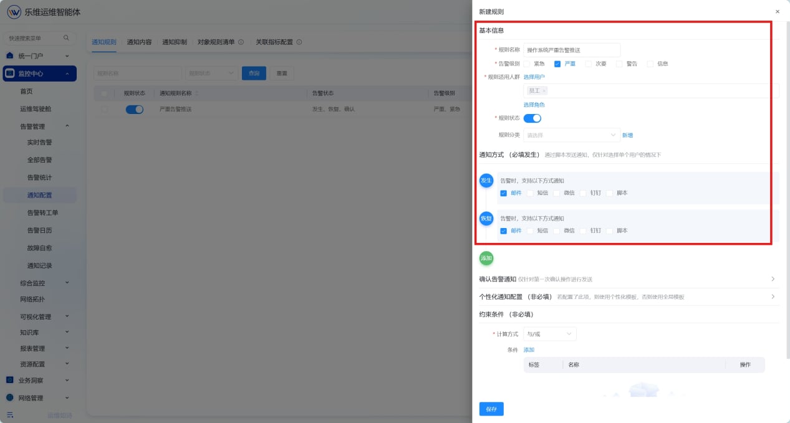Click info icon next to 关联指标配置
790x423 pixels.
(299, 42)
